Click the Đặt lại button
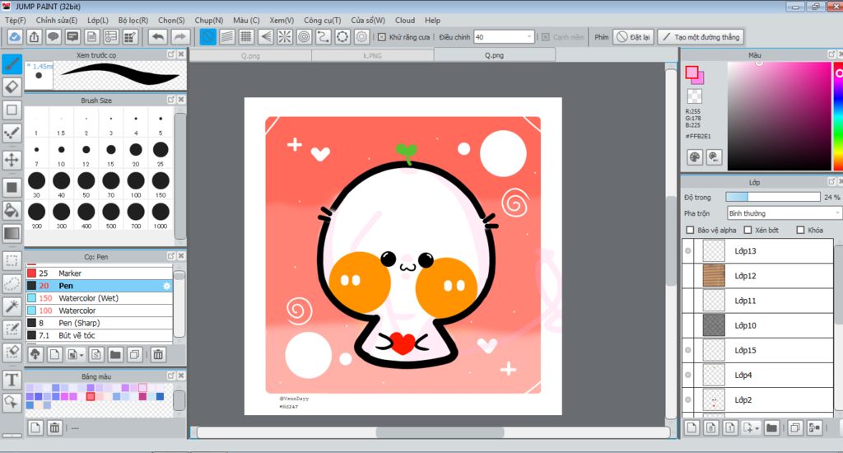This screenshot has height=453, width=843. (633, 37)
